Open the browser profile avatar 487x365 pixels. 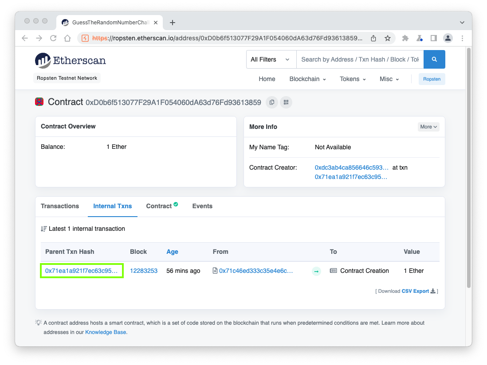pyautogui.click(x=448, y=38)
